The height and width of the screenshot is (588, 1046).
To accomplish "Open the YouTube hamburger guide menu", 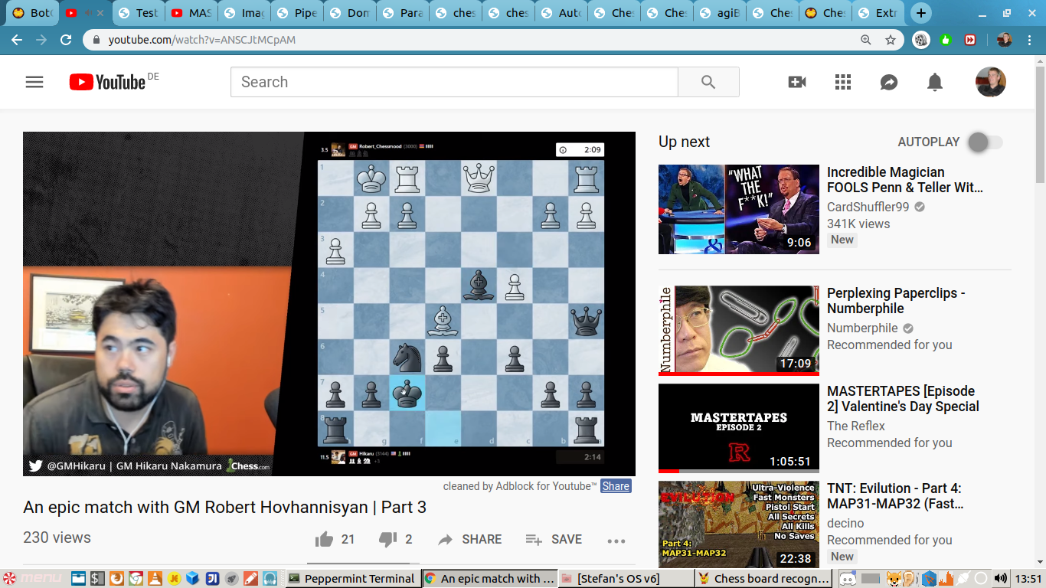I will 34,82.
